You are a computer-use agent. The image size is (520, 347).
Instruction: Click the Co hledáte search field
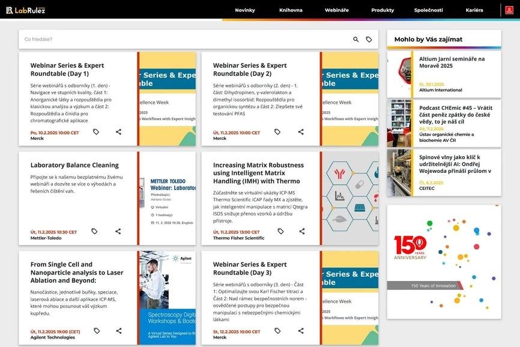click(x=180, y=40)
